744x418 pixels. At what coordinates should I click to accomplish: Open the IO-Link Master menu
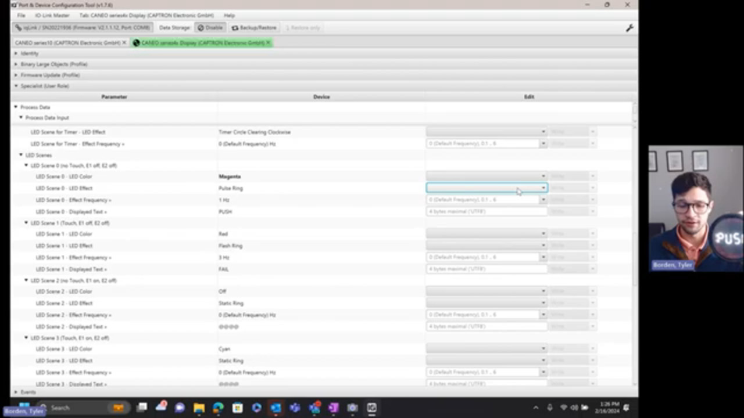point(52,15)
